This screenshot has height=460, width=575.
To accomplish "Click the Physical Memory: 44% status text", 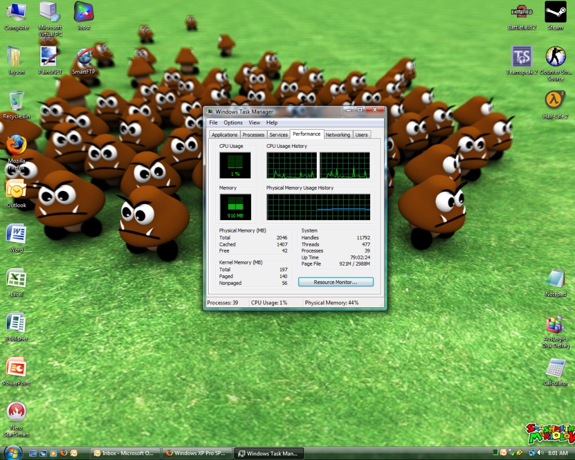I will tap(332, 303).
